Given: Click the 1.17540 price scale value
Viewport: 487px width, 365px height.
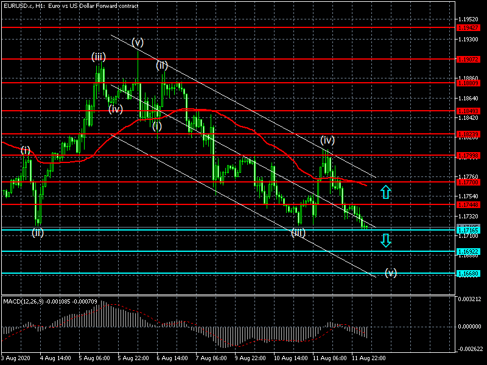Looking at the screenshot, I should click(468, 196).
